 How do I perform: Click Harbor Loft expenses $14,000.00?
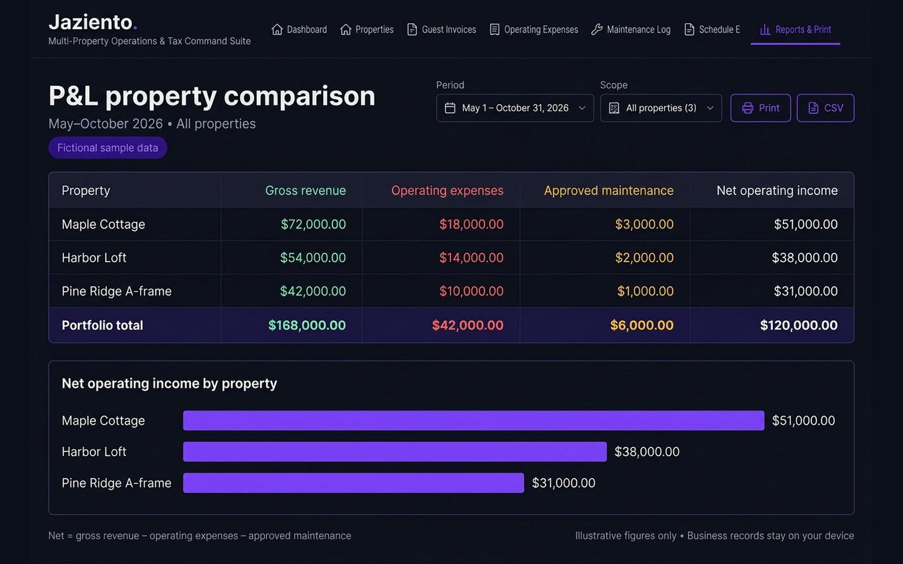click(471, 258)
